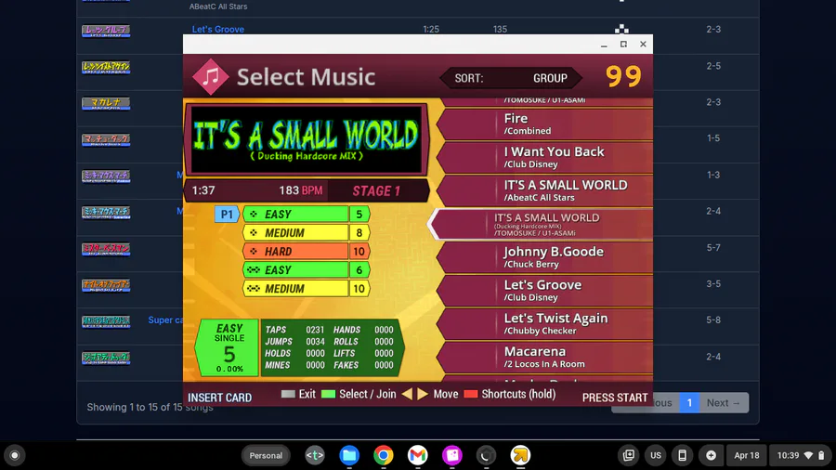The image size is (836, 470).
Task: Click the webpage steps icon in Let's Groove row
Action: 621,29
